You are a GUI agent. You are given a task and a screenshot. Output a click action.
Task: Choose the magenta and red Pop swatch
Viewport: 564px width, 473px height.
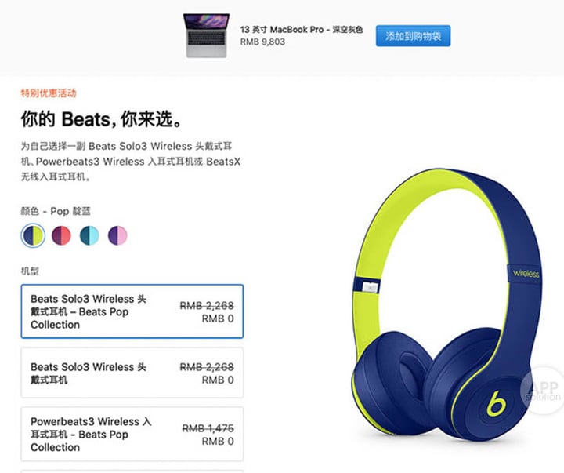pyautogui.click(x=61, y=235)
